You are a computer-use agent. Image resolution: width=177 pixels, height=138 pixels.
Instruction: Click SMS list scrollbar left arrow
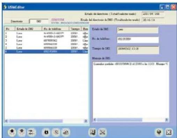[x=7, y=121]
